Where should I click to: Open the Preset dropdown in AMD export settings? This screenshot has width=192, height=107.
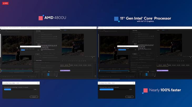[47, 37]
